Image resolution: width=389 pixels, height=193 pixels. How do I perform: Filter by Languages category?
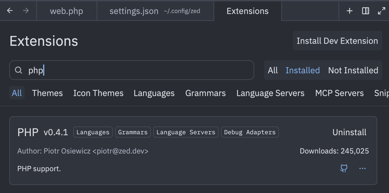154,93
